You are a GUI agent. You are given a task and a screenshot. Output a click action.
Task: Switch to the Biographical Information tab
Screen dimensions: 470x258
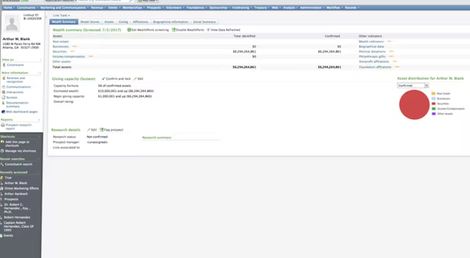(170, 22)
